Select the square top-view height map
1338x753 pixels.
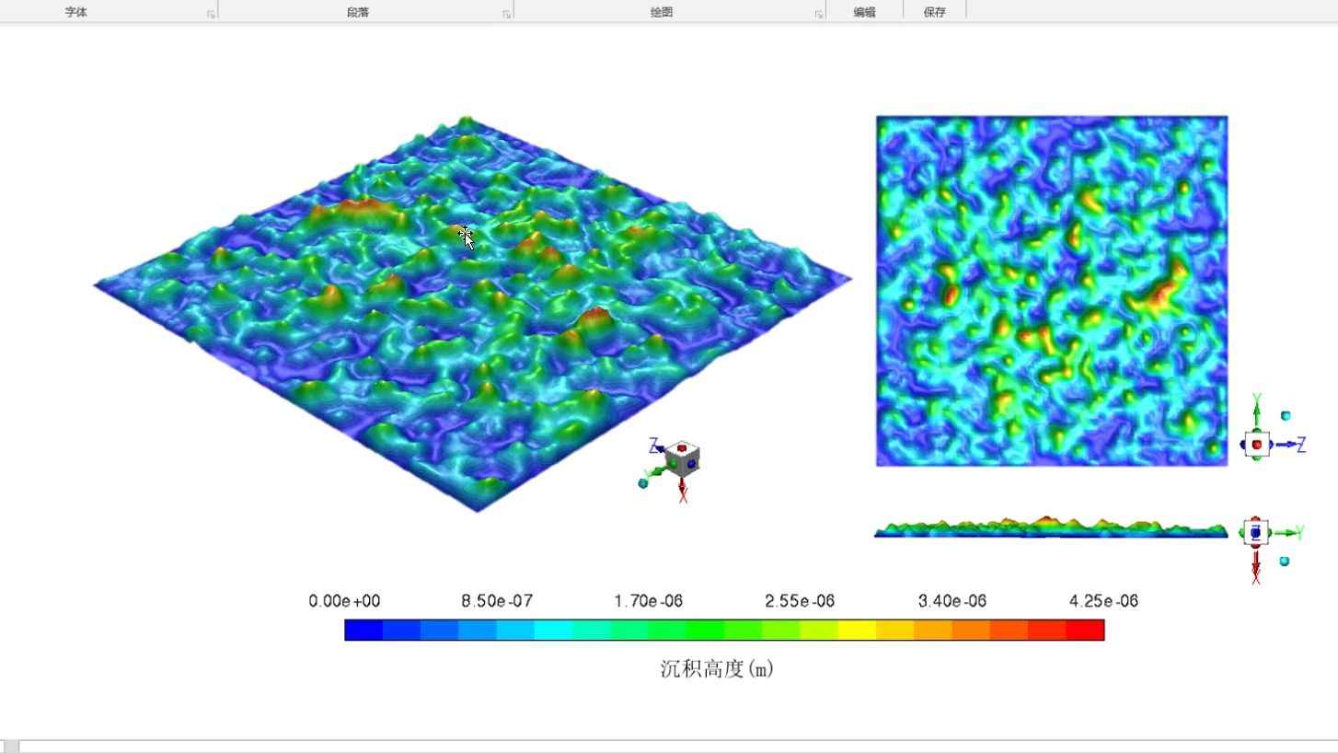1052,291
